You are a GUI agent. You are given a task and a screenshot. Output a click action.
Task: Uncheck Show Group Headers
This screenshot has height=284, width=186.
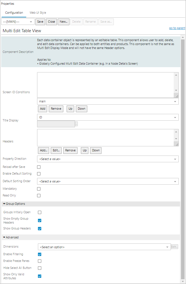39,229
